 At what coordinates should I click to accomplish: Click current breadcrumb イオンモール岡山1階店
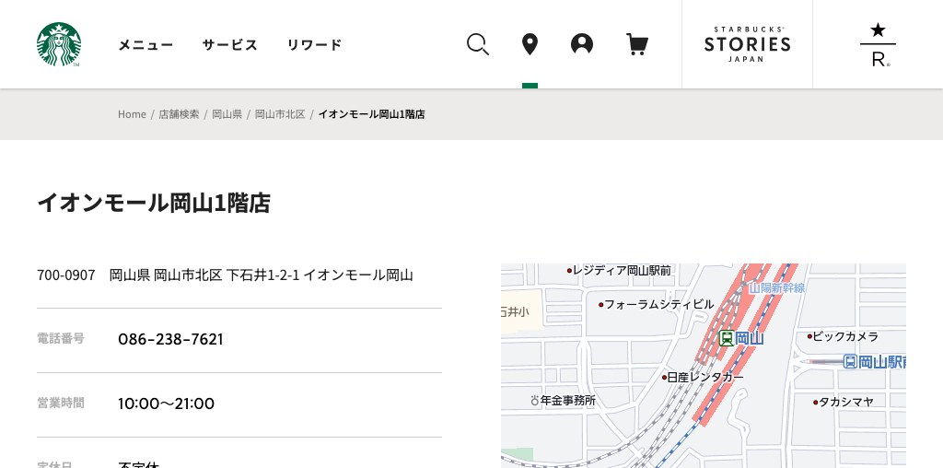click(372, 114)
